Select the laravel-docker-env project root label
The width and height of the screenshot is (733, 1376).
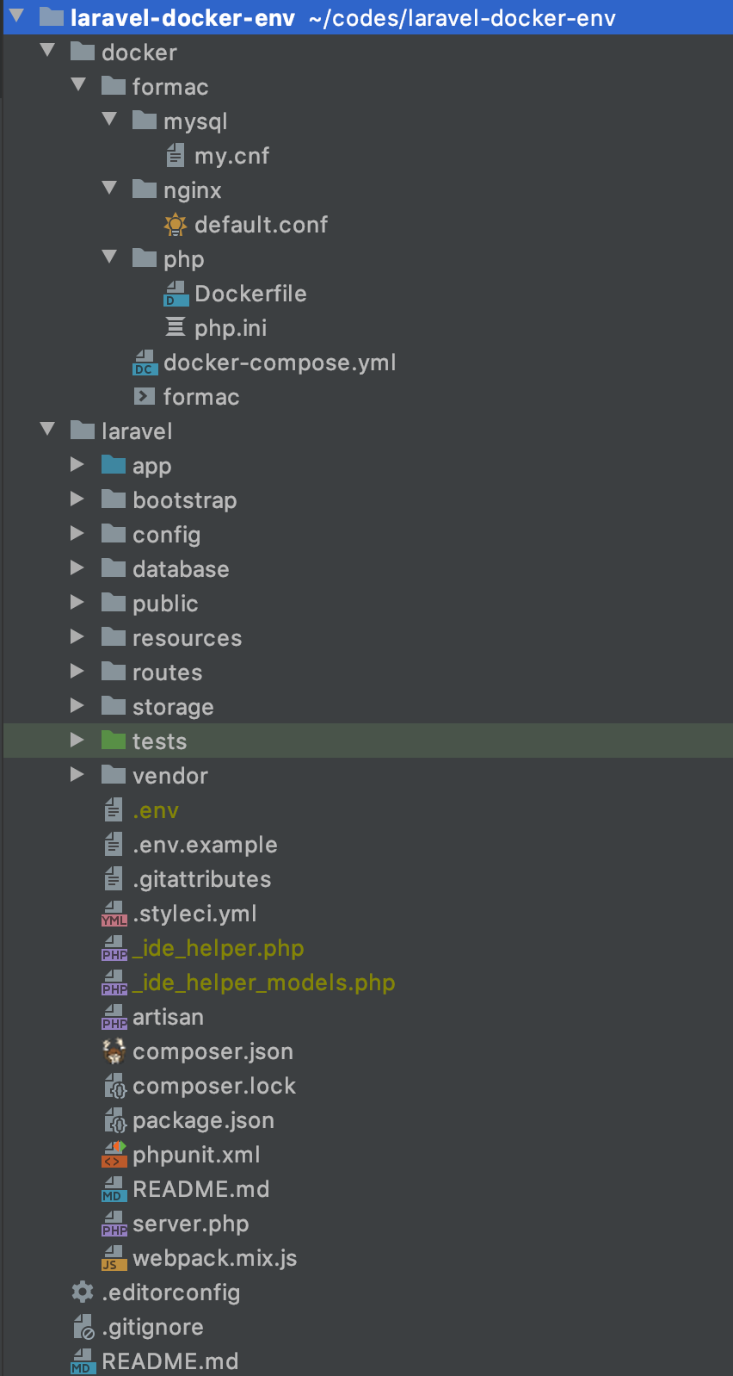click(x=182, y=17)
